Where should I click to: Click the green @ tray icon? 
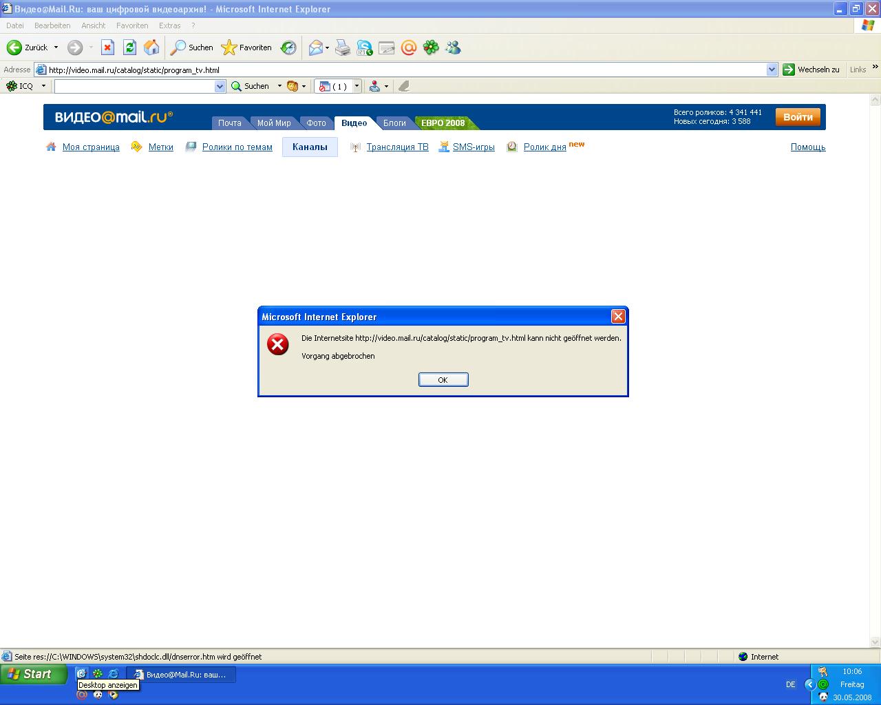[x=823, y=684]
